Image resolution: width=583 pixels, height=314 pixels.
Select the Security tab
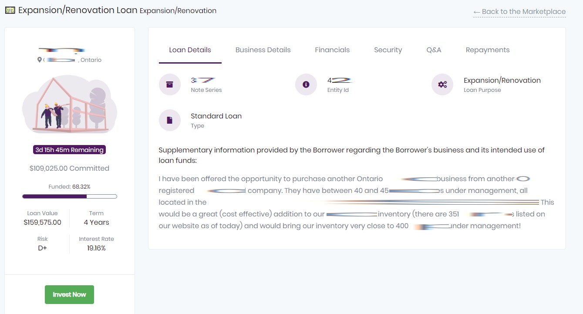pos(388,50)
